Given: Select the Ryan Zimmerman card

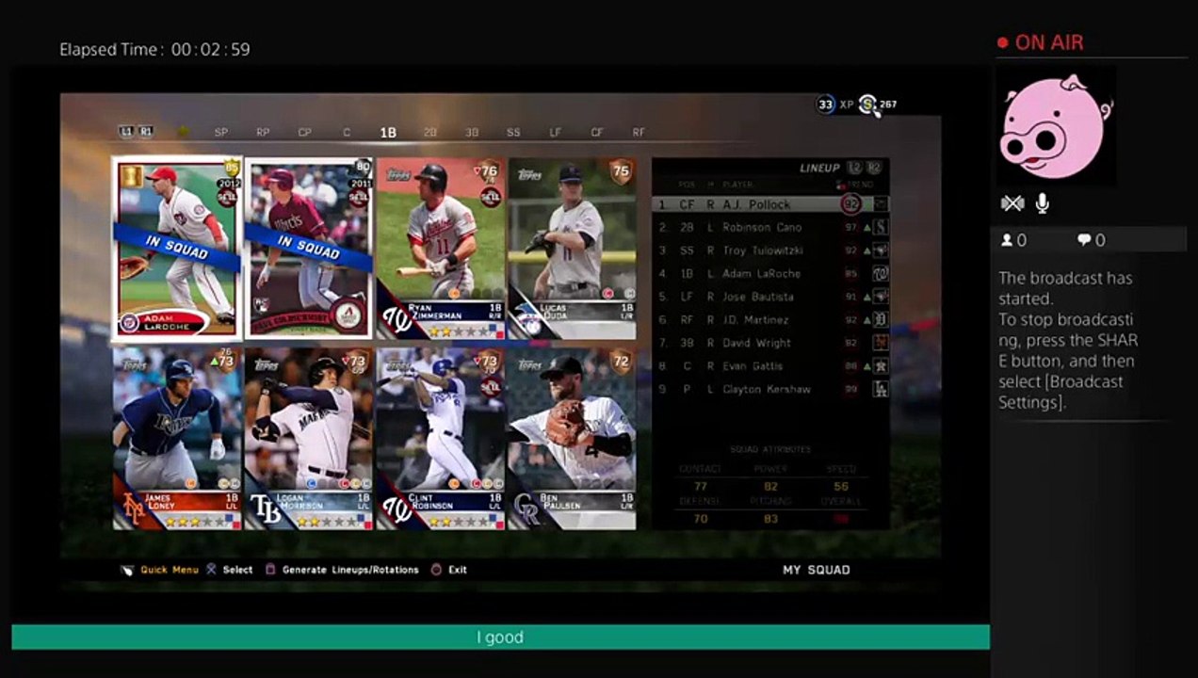Looking at the screenshot, I should (x=440, y=249).
